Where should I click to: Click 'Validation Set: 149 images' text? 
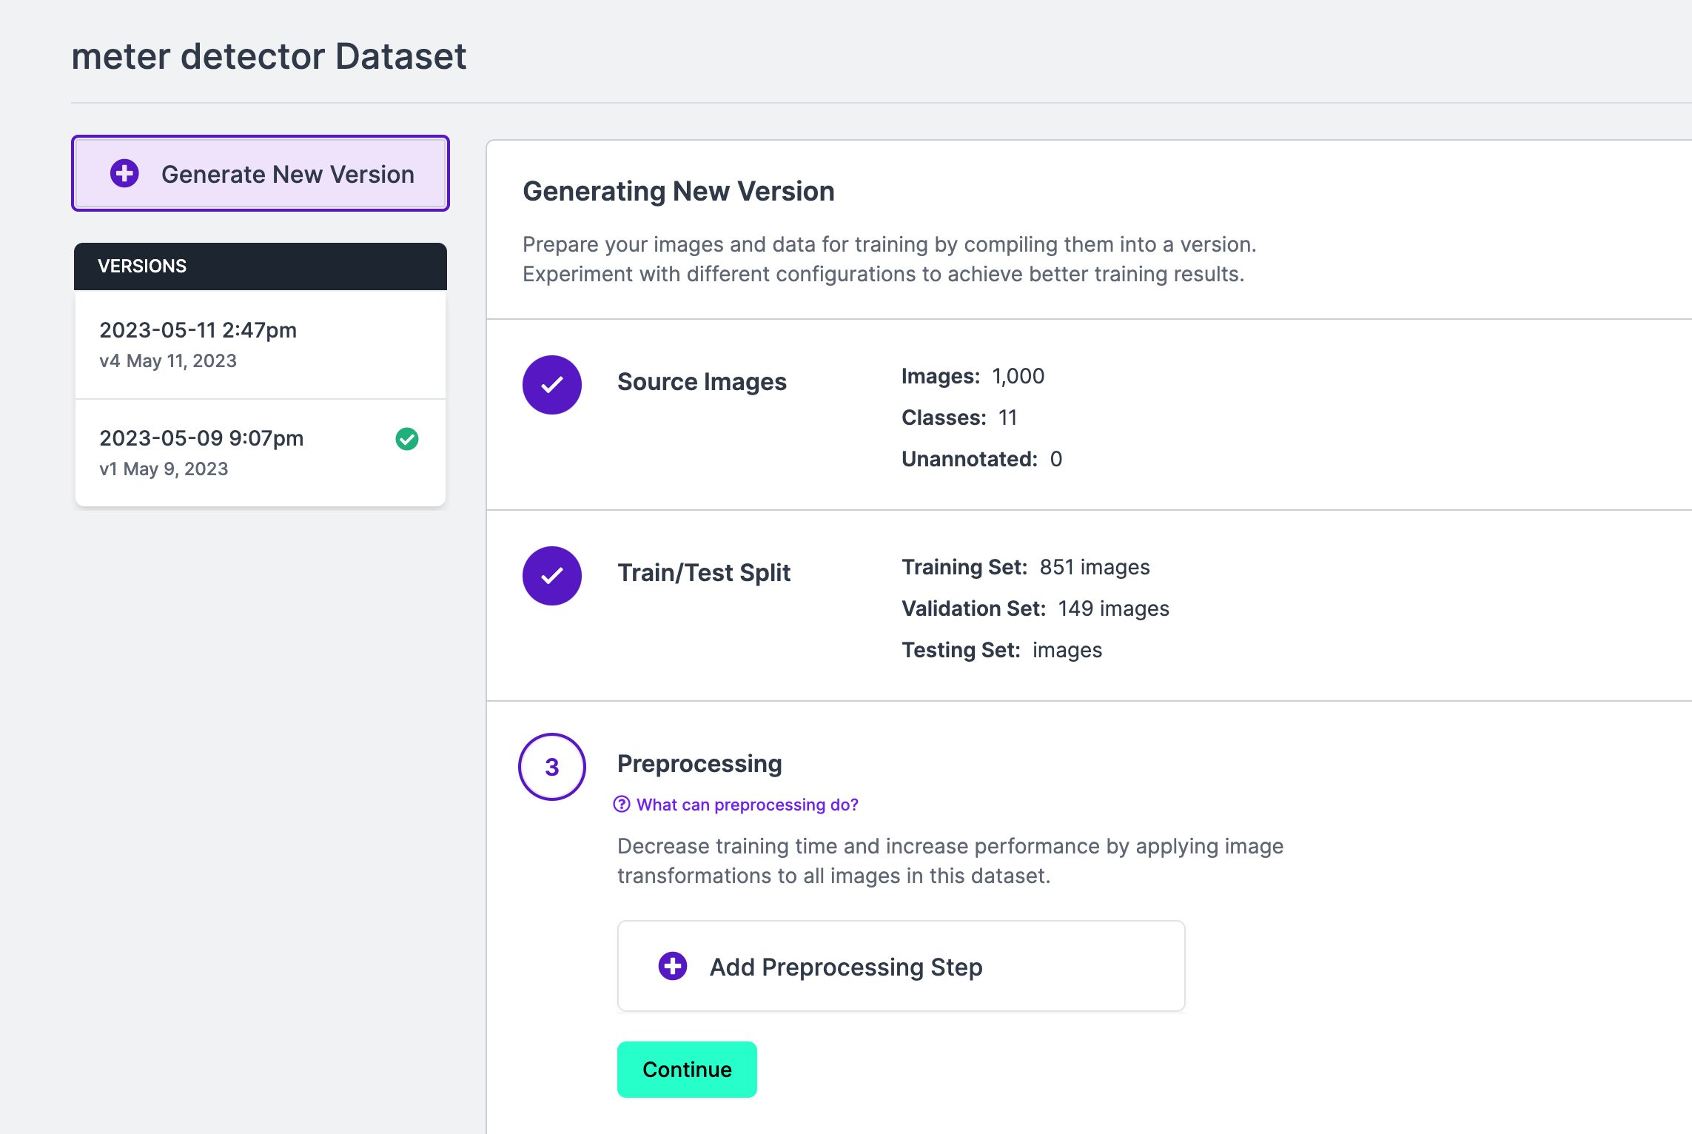(1035, 608)
